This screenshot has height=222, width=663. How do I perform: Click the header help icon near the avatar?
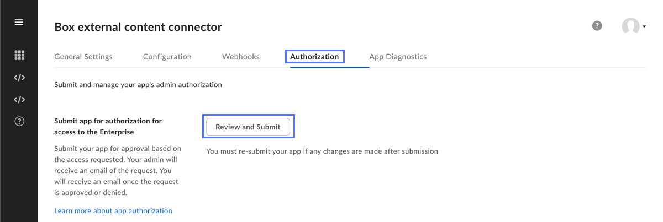[x=597, y=26]
